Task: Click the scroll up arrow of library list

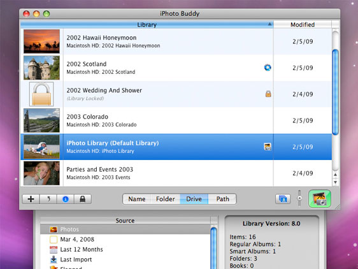Action: coord(335,175)
